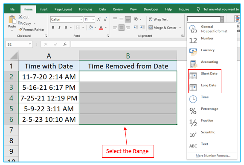Choose Long Date format
The height and width of the screenshot is (165, 244).
[212, 88]
